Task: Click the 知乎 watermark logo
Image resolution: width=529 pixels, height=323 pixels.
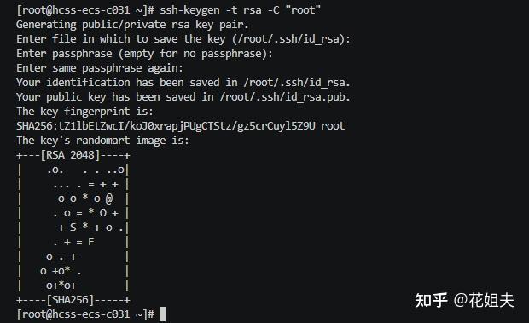Action: click(x=431, y=300)
